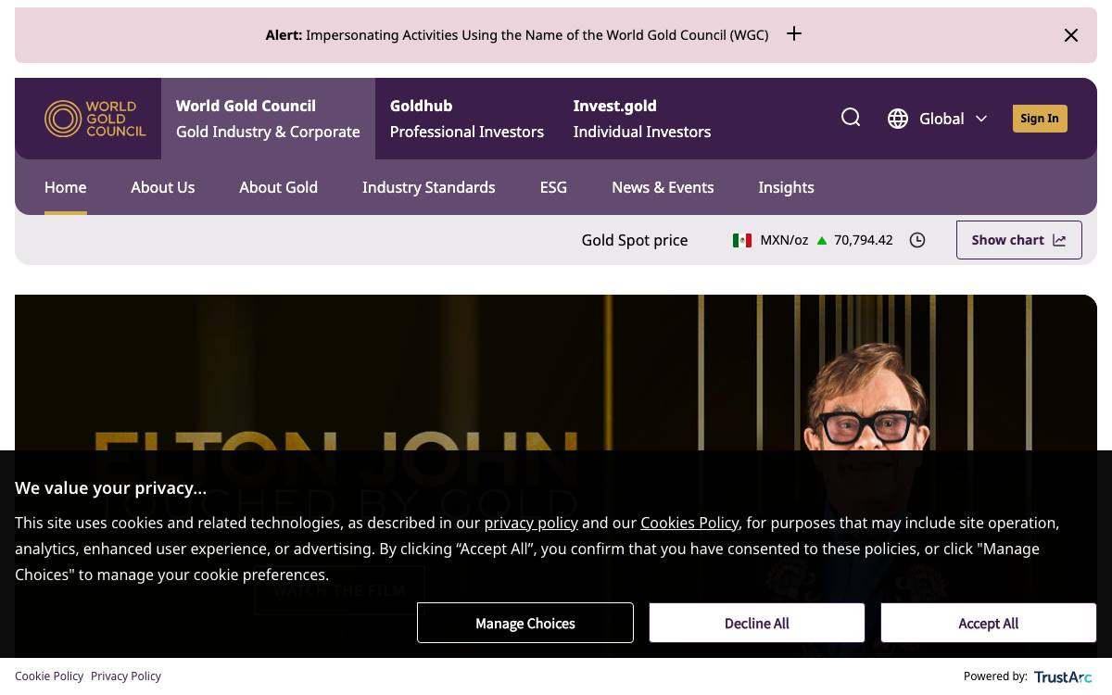The image size is (1112, 695).
Task: Expand the impersonation alert plus icon
Action: [x=794, y=33]
